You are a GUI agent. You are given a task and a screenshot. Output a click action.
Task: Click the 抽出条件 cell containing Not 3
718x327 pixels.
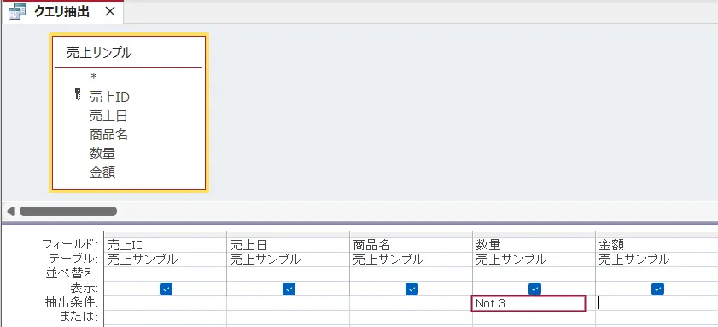pyautogui.click(x=528, y=303)
